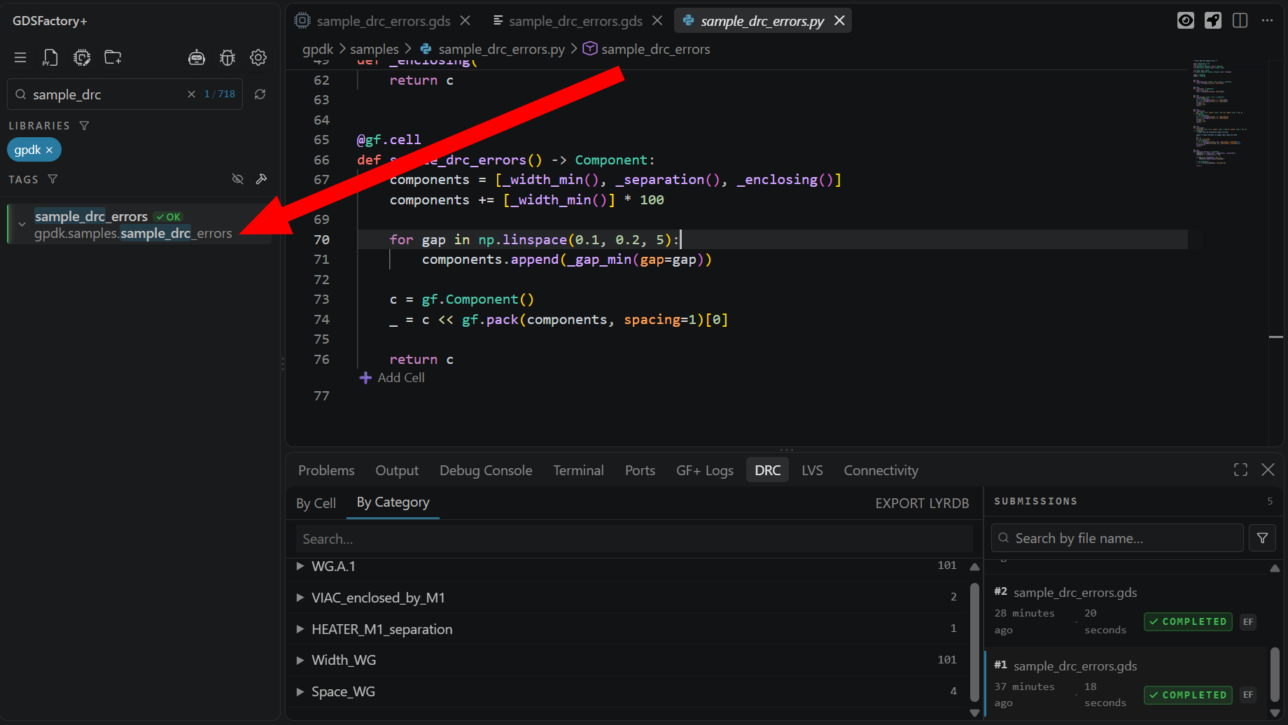The width and height of the screenshot is (1288, 725).
Task: Open the GF+ Logs tab
Action: click(x=705, y=470)
